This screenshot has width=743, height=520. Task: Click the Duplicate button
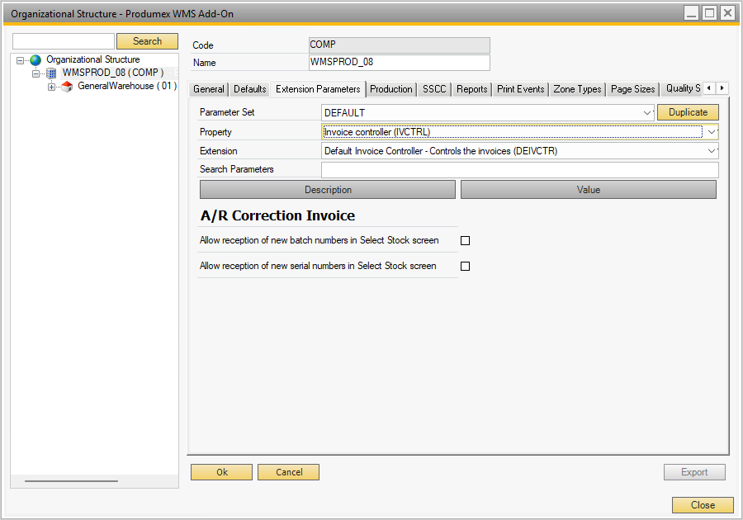[688, 112]
